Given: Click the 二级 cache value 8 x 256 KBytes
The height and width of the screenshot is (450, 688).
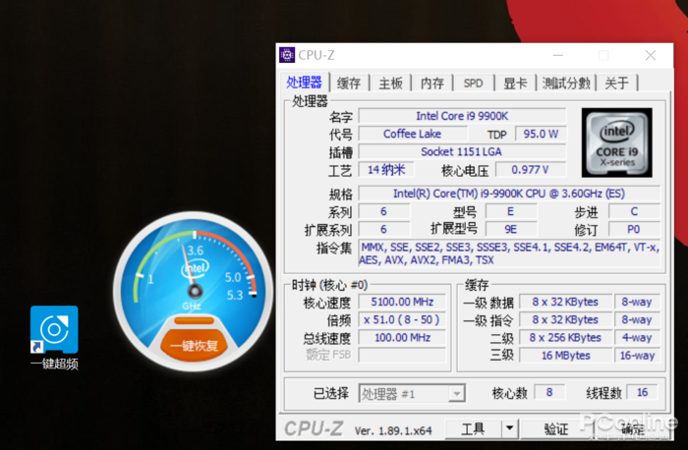Looking at the screenshot, I should (565, 337).
